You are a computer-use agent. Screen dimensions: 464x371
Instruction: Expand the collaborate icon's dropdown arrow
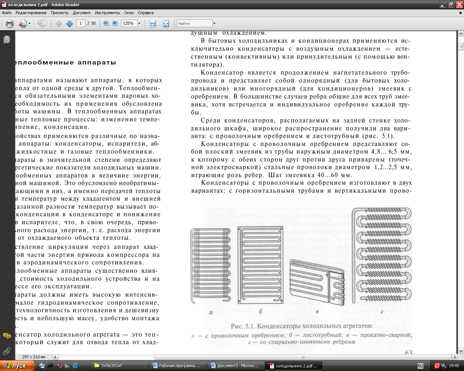pyautogui.click(x=29, y=24)
